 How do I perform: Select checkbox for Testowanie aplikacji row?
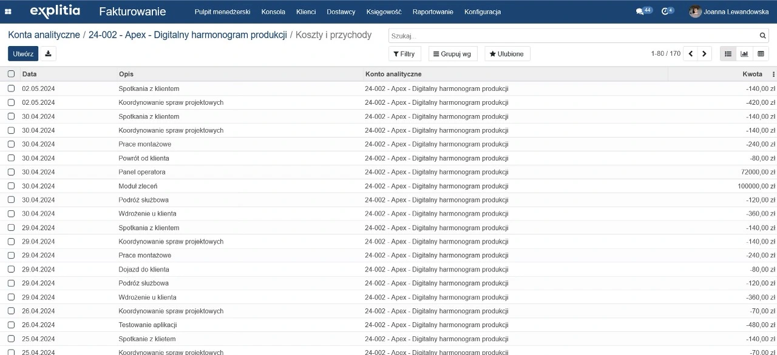point(11,325)
